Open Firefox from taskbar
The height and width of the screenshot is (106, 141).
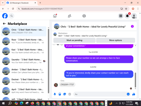tap(32, 103)
